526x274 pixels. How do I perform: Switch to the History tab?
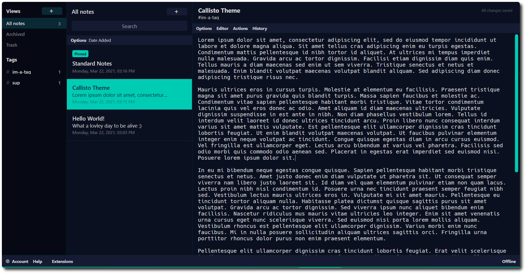pos(259,28)
